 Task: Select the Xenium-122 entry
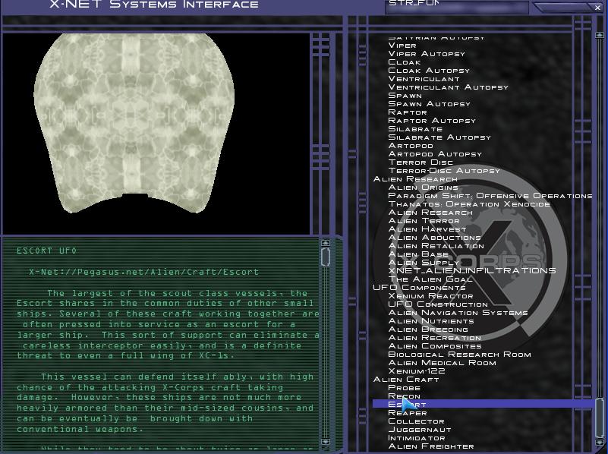[x=417, y=371]
